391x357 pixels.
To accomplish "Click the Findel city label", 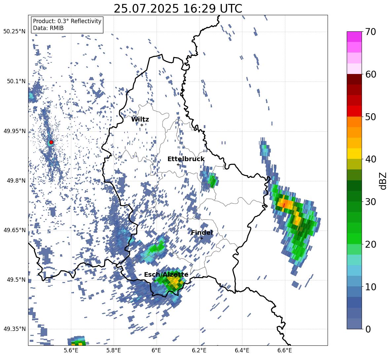I will pos(202,232).
